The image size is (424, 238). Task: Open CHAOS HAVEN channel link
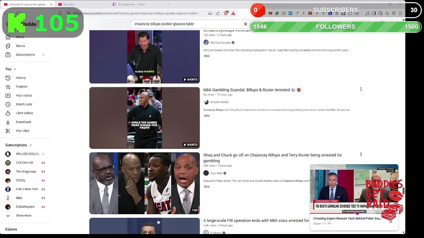tap(219, 102)
